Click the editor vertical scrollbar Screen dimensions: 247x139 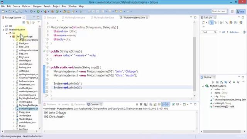pyautogui.click(x=195, y=64)
